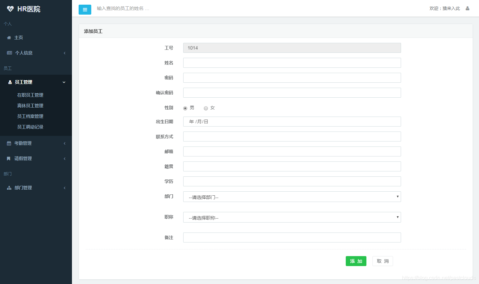The height and width of the screenshot is (284, 479).
Task: Open the 部门 dropdown list
Action: [x=292, y=197]
